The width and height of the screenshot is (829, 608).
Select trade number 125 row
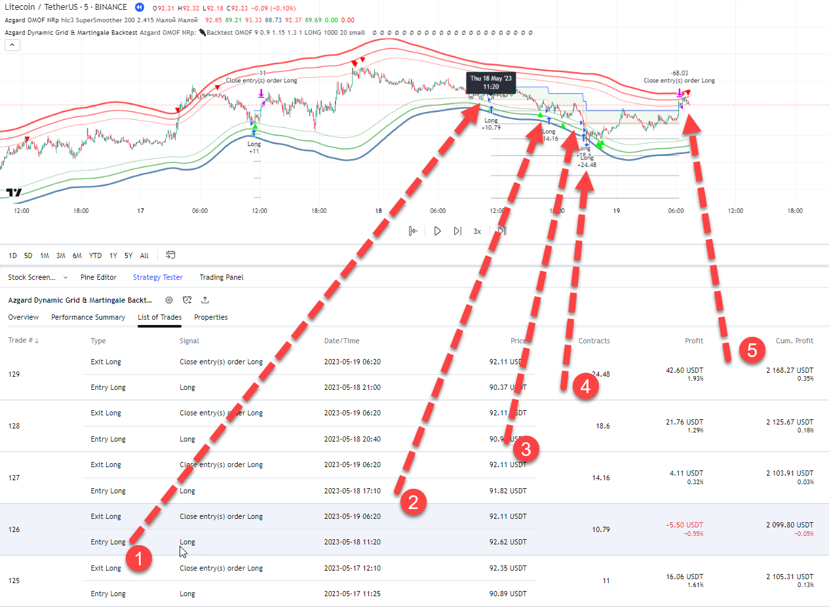pyautogui.click(x=414, y=580)
